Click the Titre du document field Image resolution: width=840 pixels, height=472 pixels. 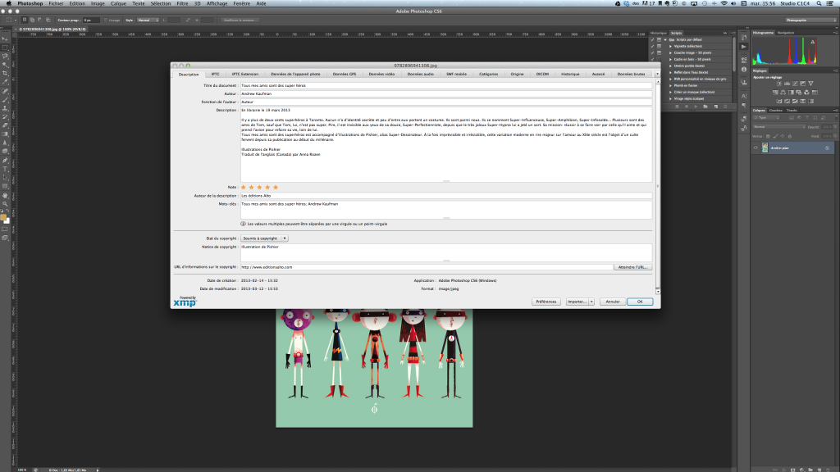point(445,85)
